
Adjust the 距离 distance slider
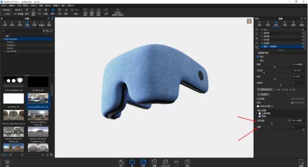click(x=275, y=67)
